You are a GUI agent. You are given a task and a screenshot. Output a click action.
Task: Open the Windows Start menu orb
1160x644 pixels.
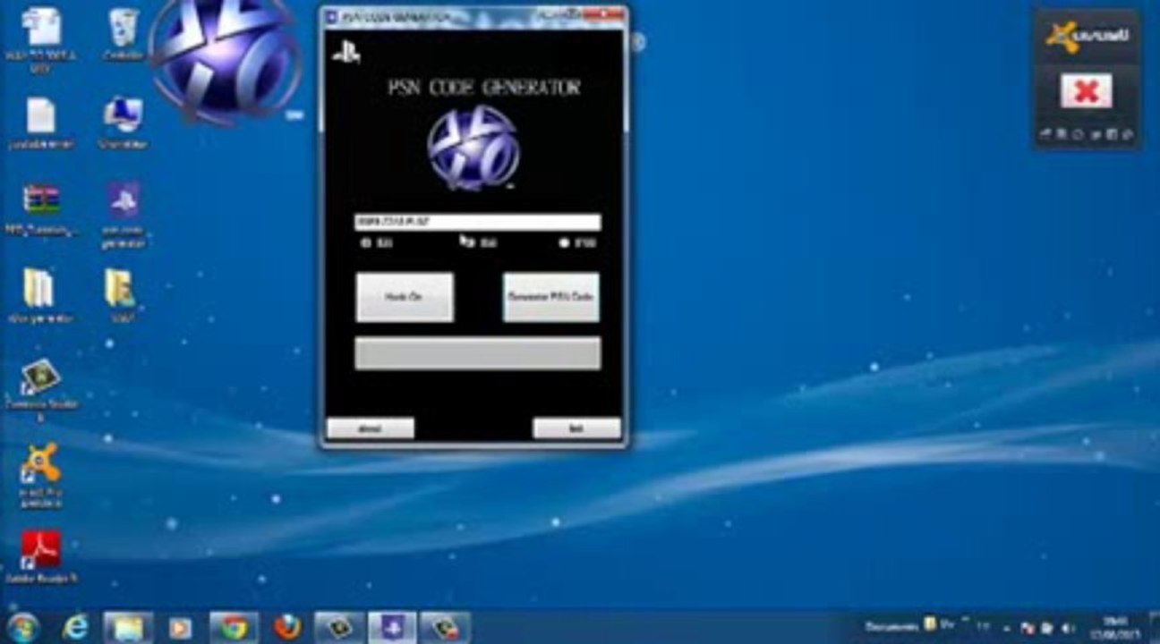(x=23, y=627)
